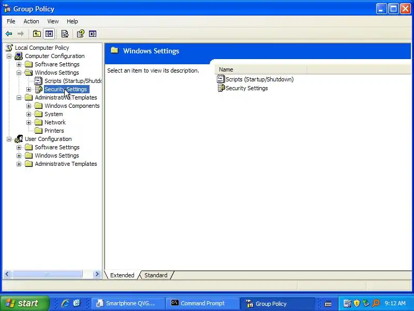The height and width of the screenshot is (311, 414).
Task: Click the Group Policy taskbar button
Action: (277, 303)
